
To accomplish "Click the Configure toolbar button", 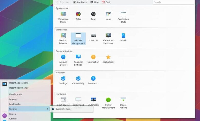I will [x=80, y=2].
